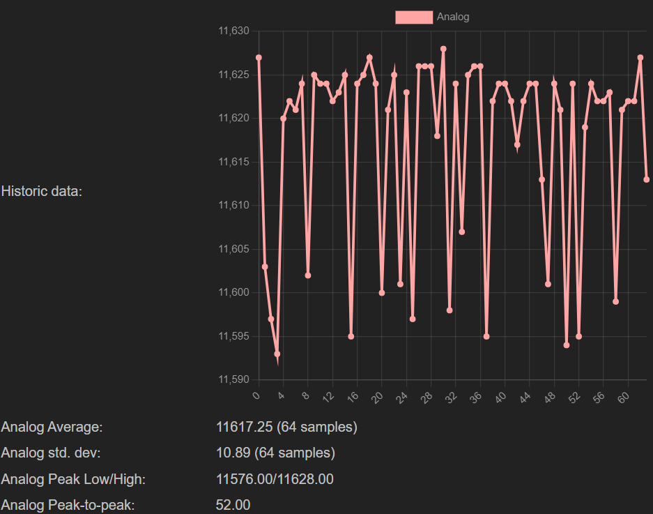
Task: Select the lowest data point near sample 4
Action: (277, 356)
